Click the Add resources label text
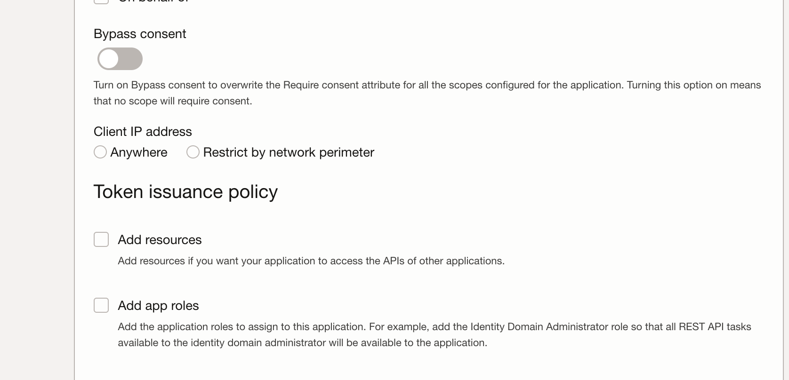The width and height of the screenshot is (789, 380). [160, 240]
